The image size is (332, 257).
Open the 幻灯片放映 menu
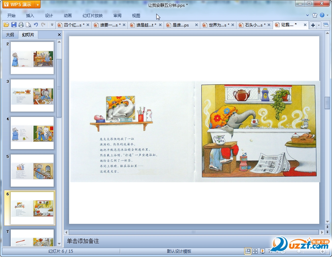[93, 16]
